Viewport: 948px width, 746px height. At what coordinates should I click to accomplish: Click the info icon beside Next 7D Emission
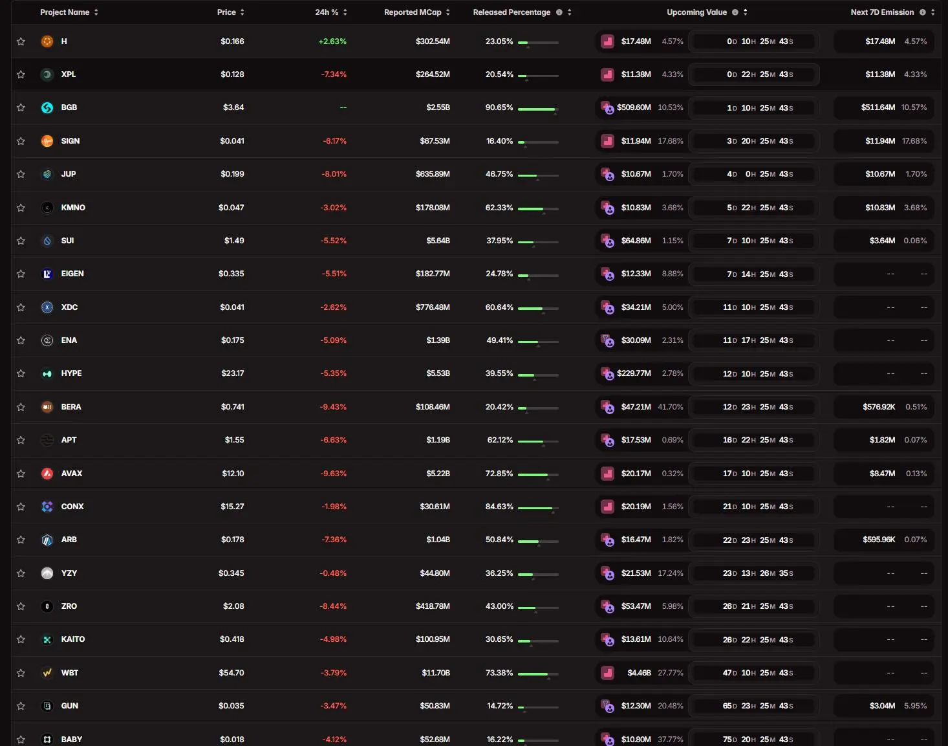923,12
